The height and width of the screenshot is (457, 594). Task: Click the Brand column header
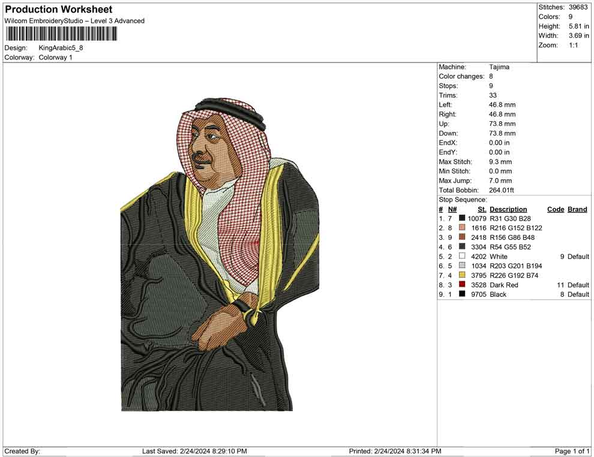[577, 209]
